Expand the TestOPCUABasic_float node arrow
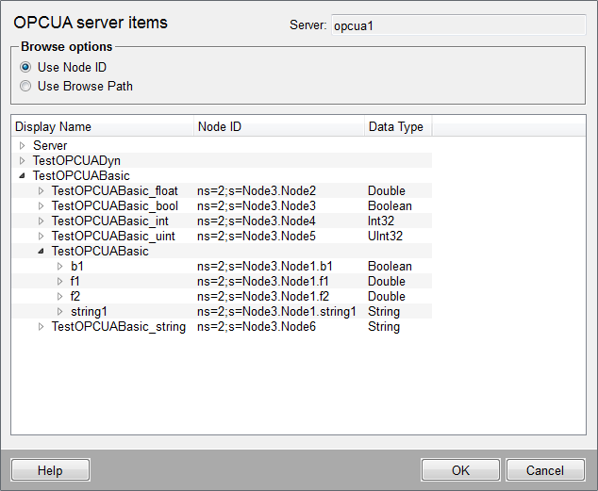The image size is (598, 491). pos(42,191)
